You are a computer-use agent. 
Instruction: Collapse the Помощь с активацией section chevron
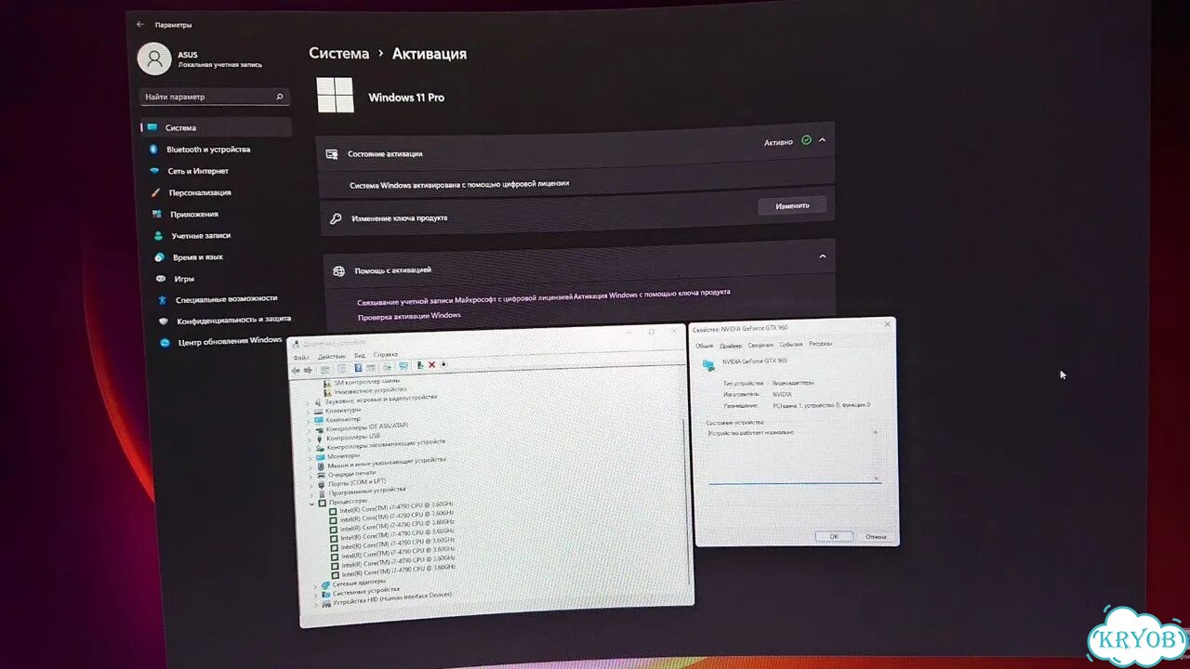point(822,256)
